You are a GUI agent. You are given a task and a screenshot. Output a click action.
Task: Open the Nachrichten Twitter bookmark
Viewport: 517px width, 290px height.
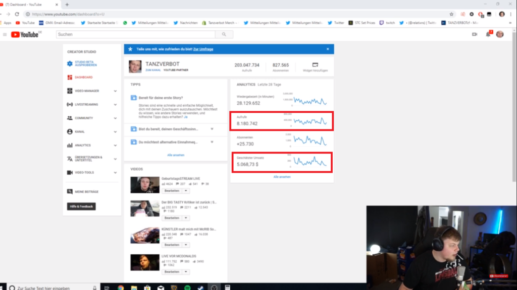(x=186, y=23)
